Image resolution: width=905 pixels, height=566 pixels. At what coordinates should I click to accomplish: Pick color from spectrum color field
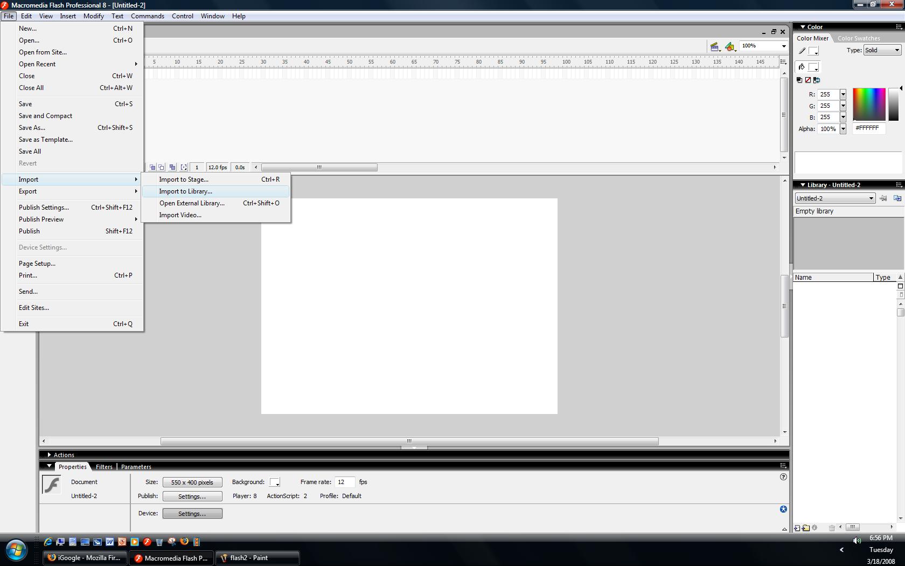point(869,104)
